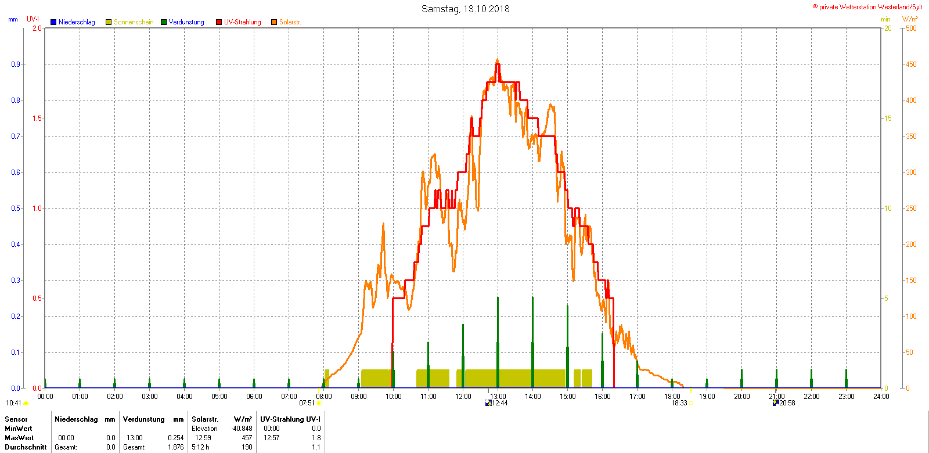
Task: Click the sunrise sun icon at 07:51
Action: [319, 403]
